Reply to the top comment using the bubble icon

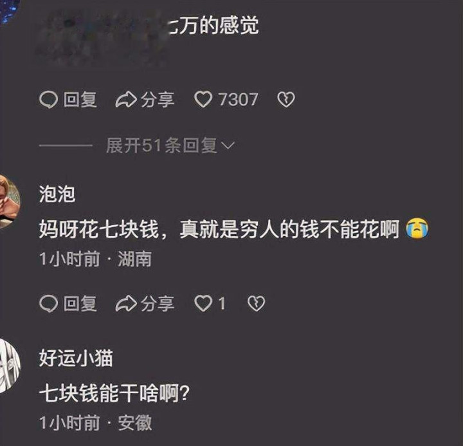click(48, 100)
